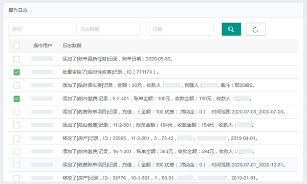Click the 日志数据 column header
Viewport: 307px width, 184px height.
[72, 45]
